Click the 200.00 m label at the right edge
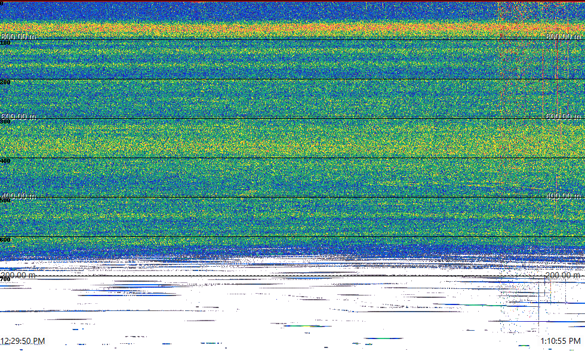Viewport: 585px width, 351px height. 564,275
